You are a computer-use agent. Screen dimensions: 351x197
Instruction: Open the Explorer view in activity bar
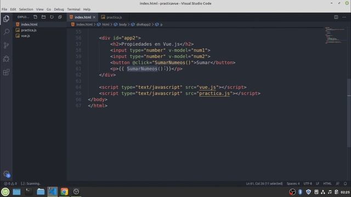tap(6, 19)
